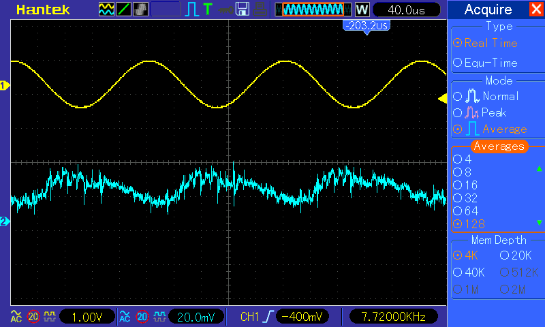Viewport: 545px width, 327px height.
Task: Click the -203.2us horizontal trigger position marker
Action: tap(367, 27)
